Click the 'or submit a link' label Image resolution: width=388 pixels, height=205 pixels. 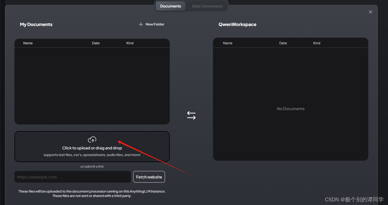coord(92,167)
